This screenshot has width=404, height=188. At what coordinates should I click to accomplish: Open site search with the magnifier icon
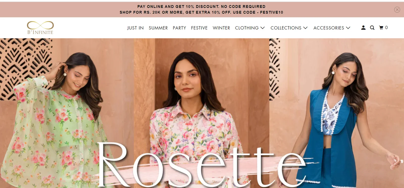372,28
